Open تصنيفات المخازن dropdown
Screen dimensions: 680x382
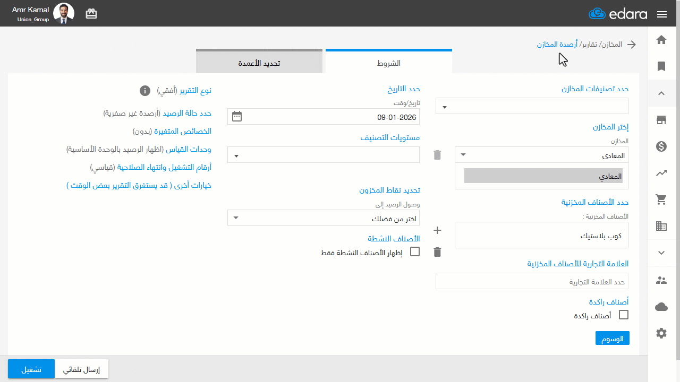point(532,106)
